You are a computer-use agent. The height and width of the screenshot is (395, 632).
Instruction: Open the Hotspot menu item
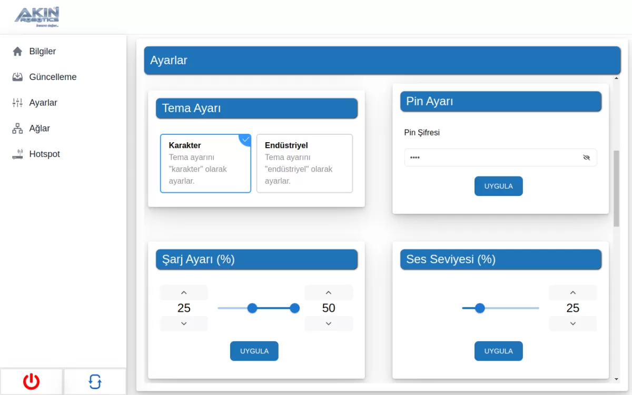[x=44, y=154]
